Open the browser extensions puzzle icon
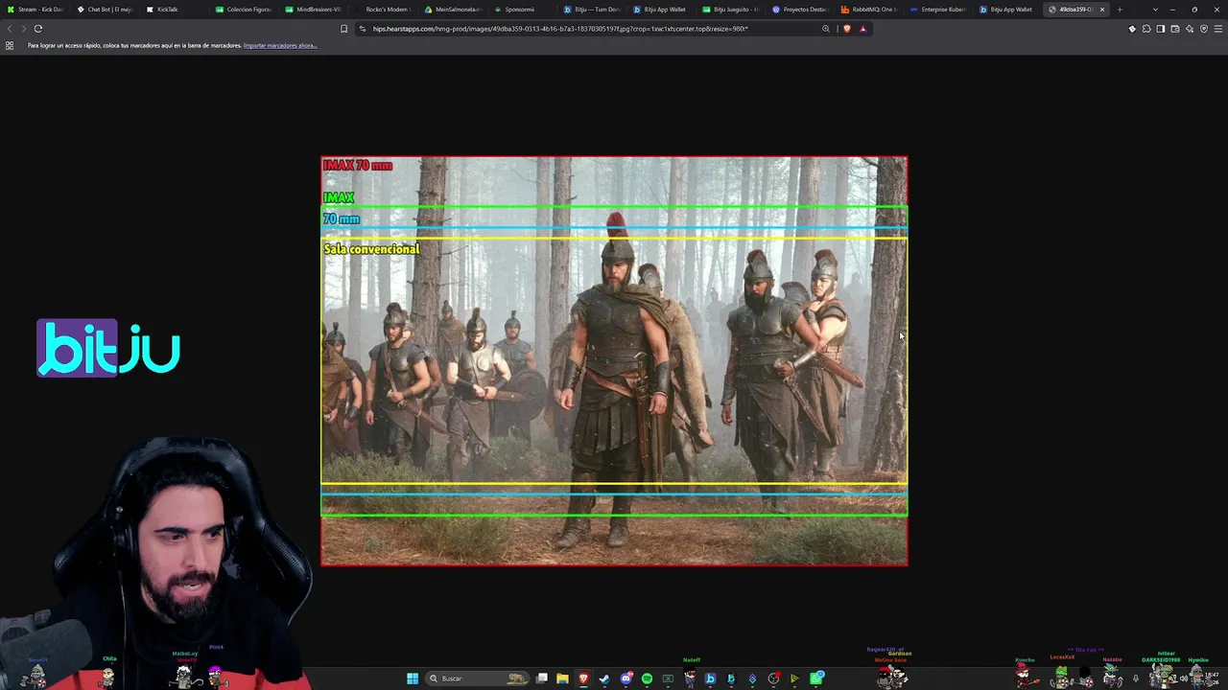The width and height of the screenshot is (1228, 690). 1146,29
